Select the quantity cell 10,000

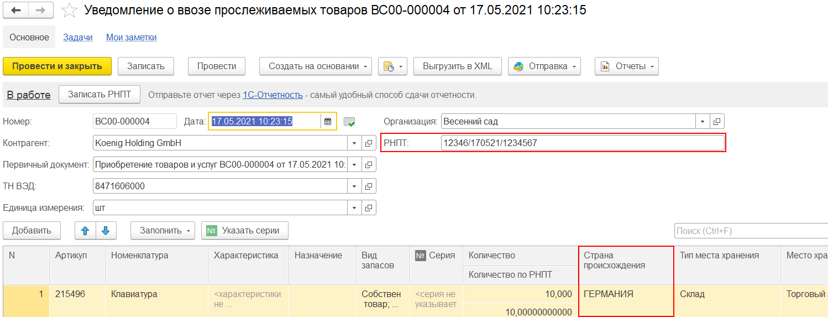coord(520,294)
